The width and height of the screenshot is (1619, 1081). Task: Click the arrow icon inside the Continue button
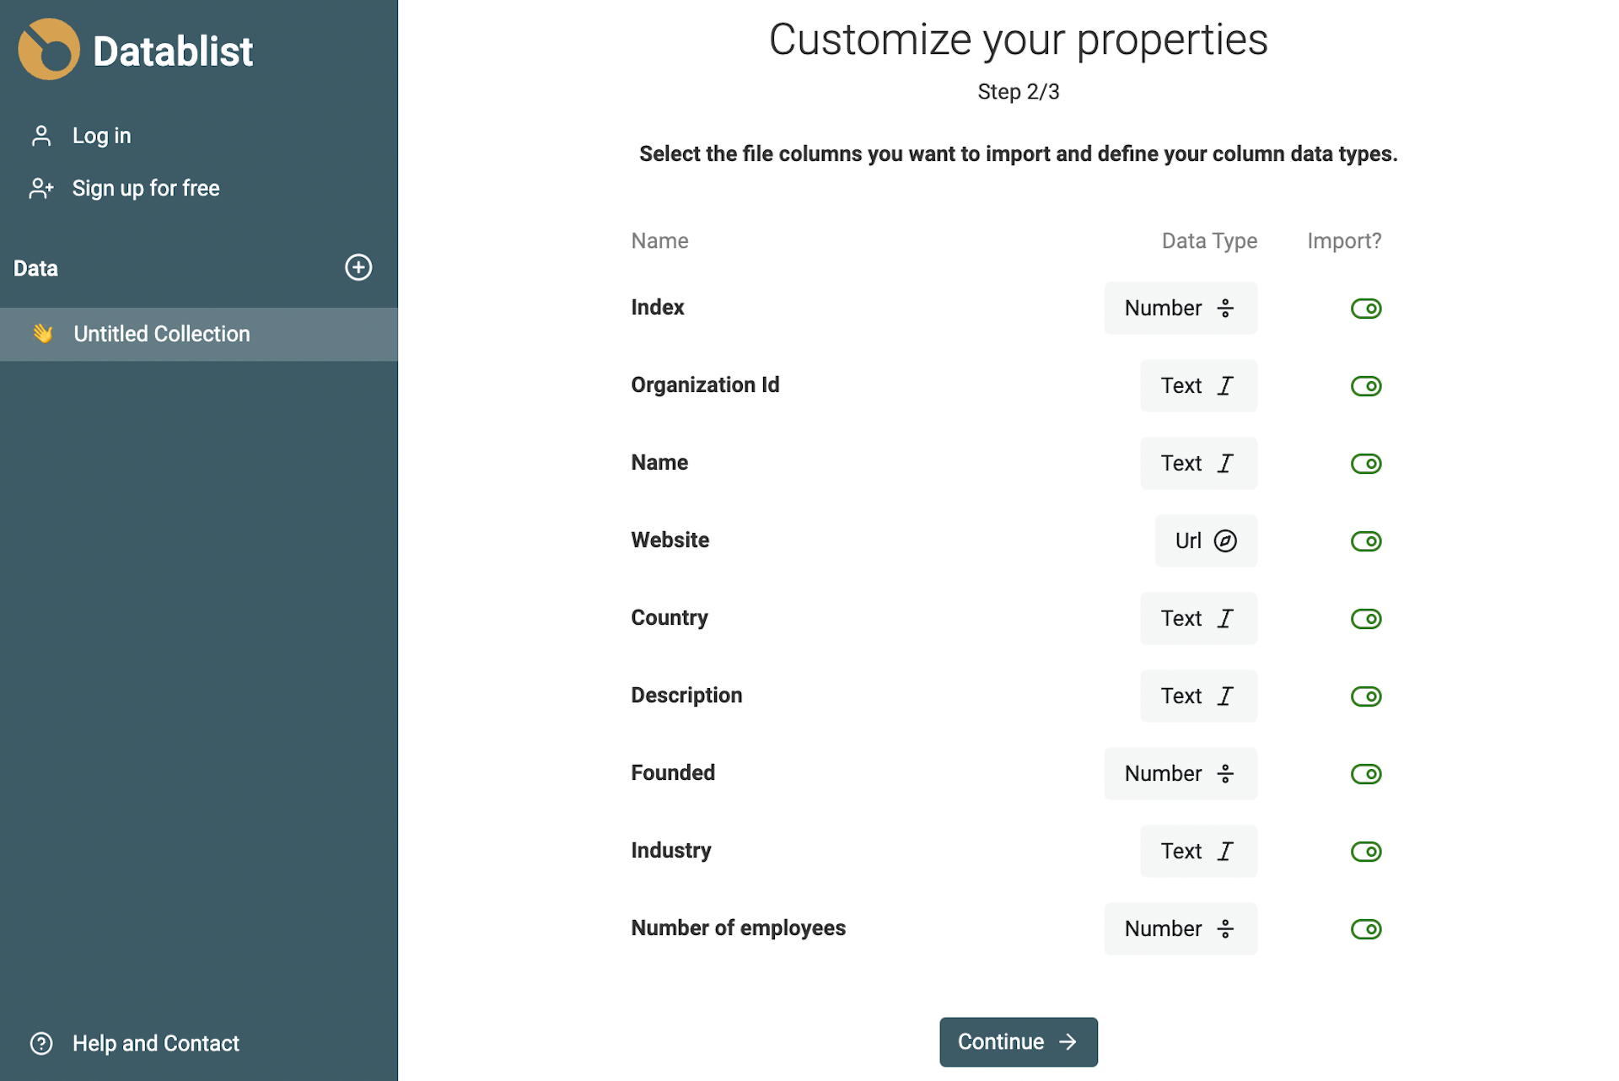(x=1067, y=1042)
